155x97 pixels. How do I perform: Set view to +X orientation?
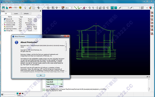[x=152, y=12]
